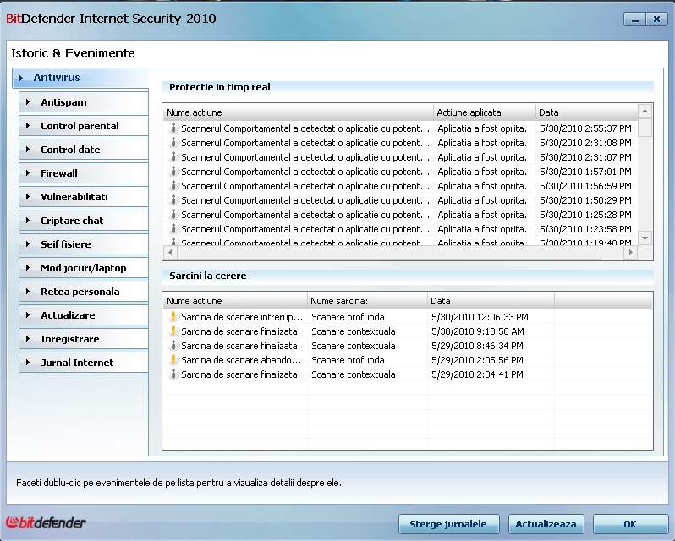The height and width of the screenshot is (541, 675).
Task: Click the horizontal scroll-left arrow
Action: tap(170, 252)
